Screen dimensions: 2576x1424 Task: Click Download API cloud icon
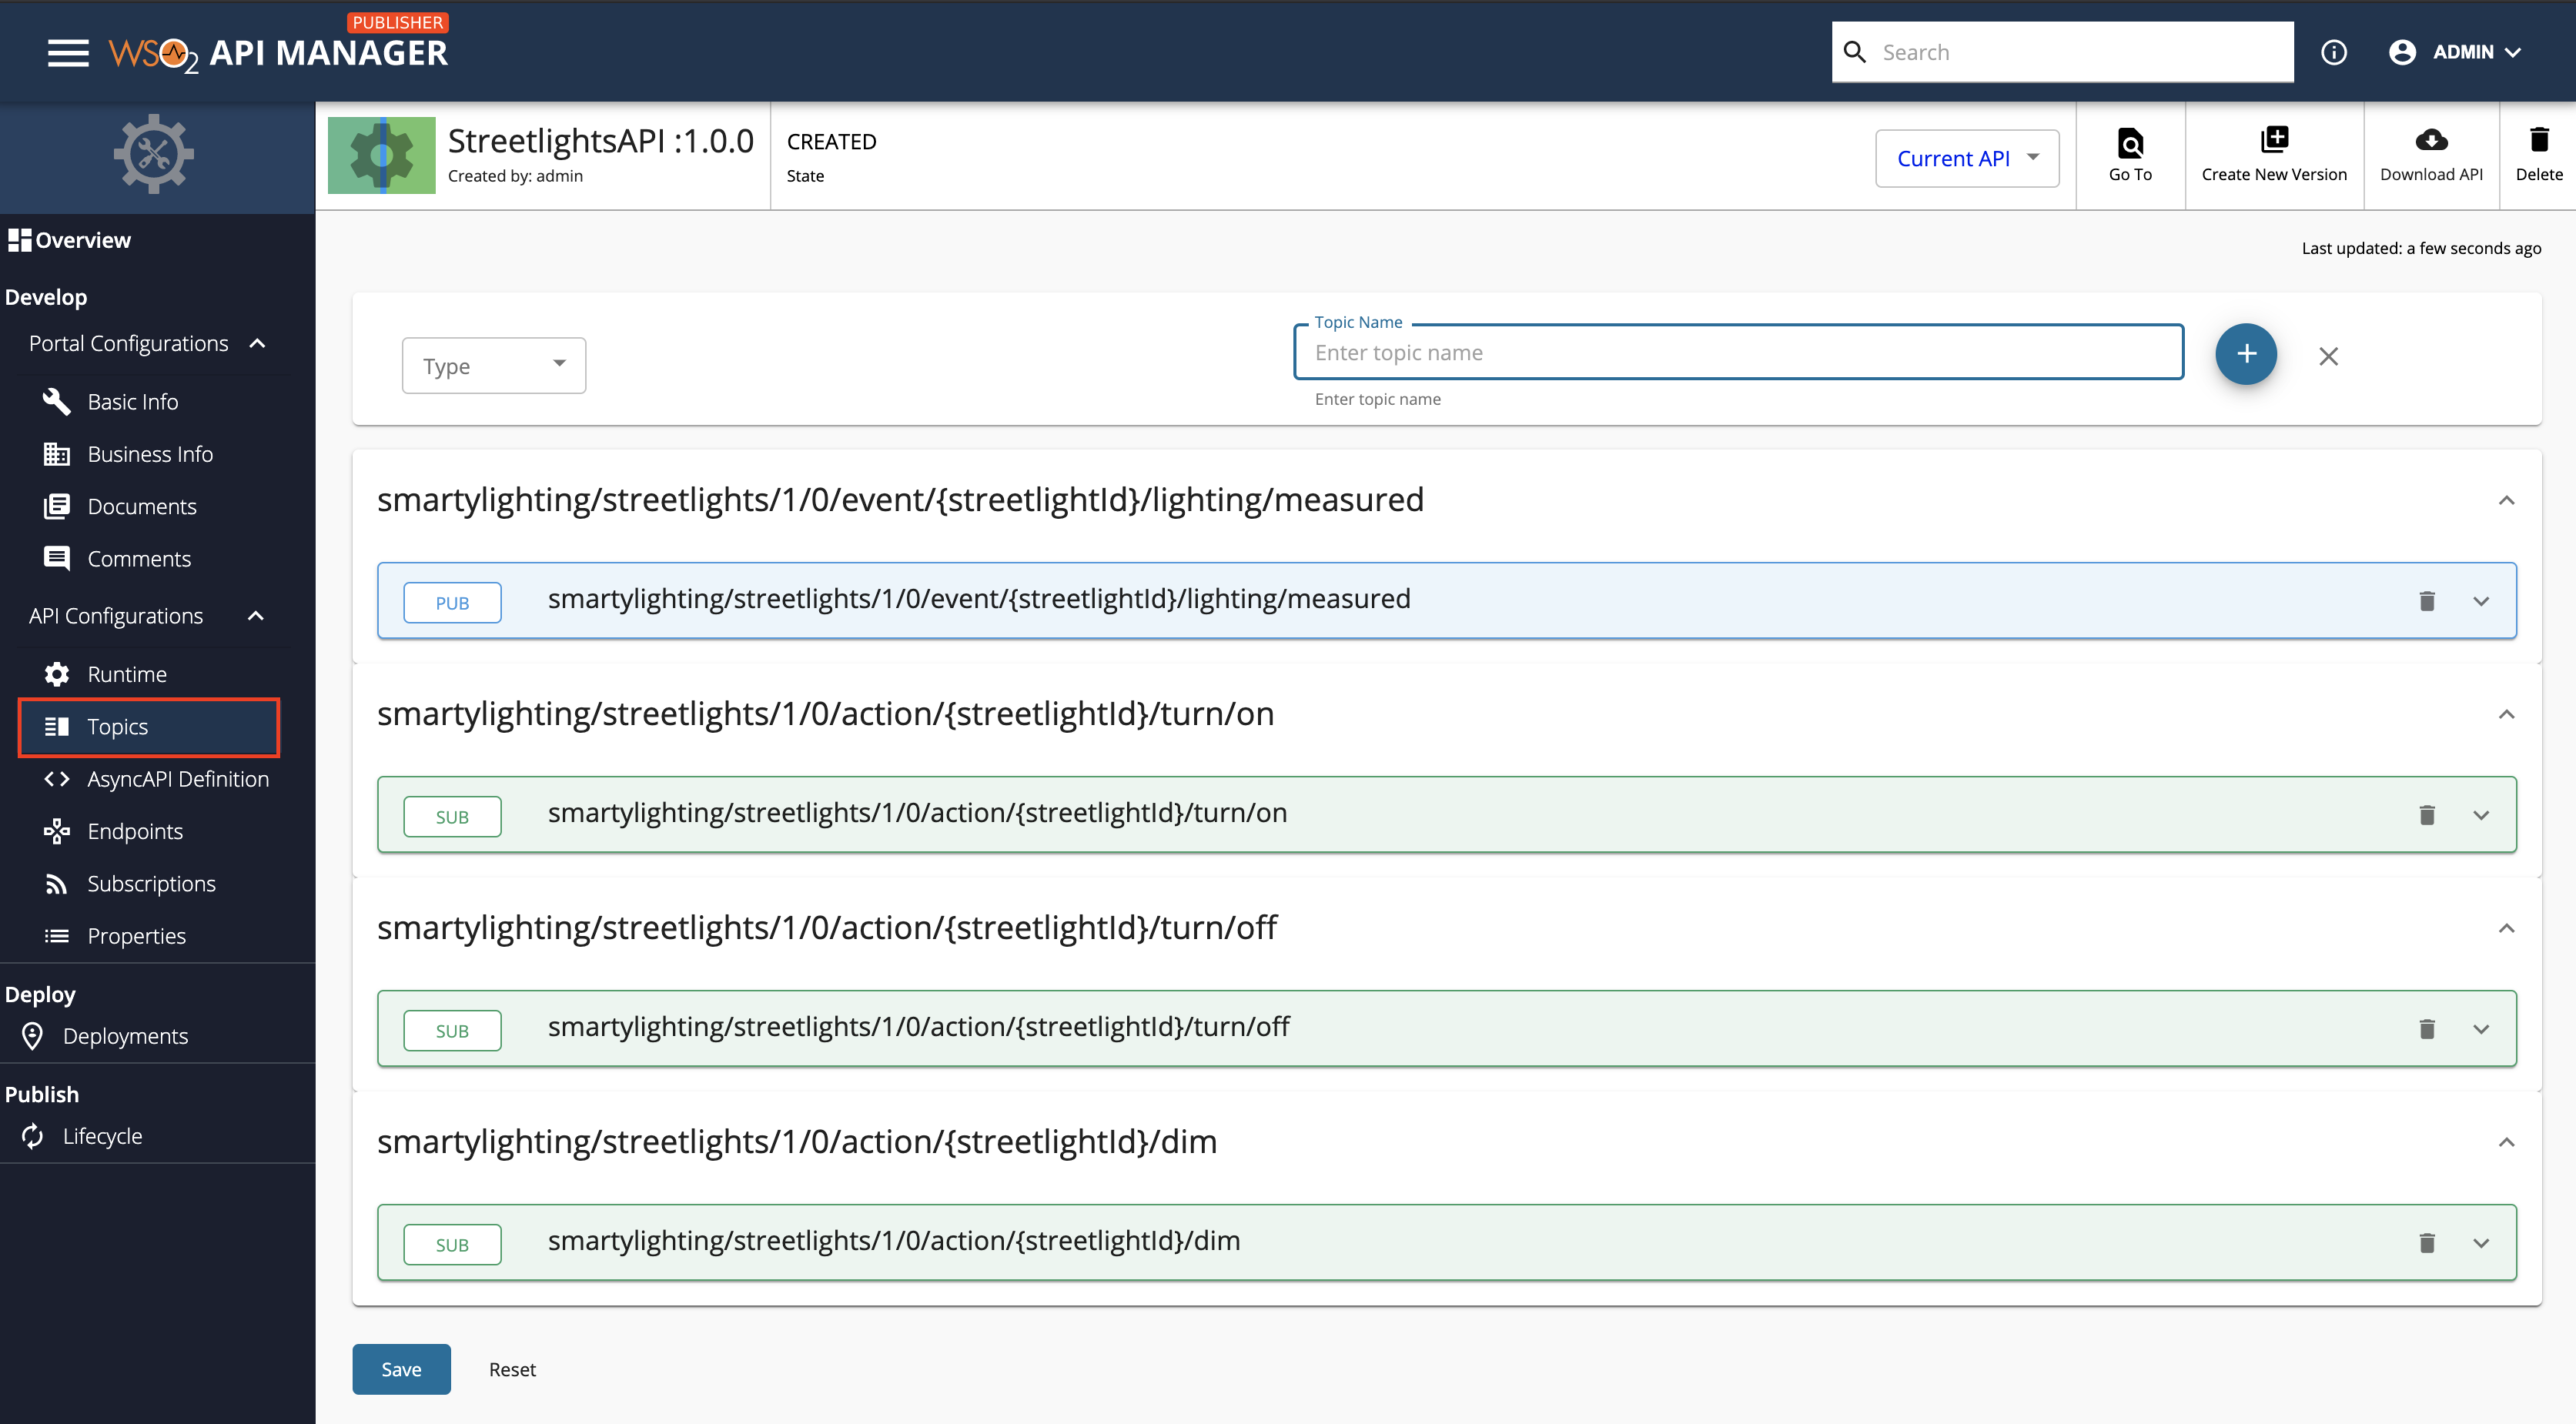pos(2431,140)
